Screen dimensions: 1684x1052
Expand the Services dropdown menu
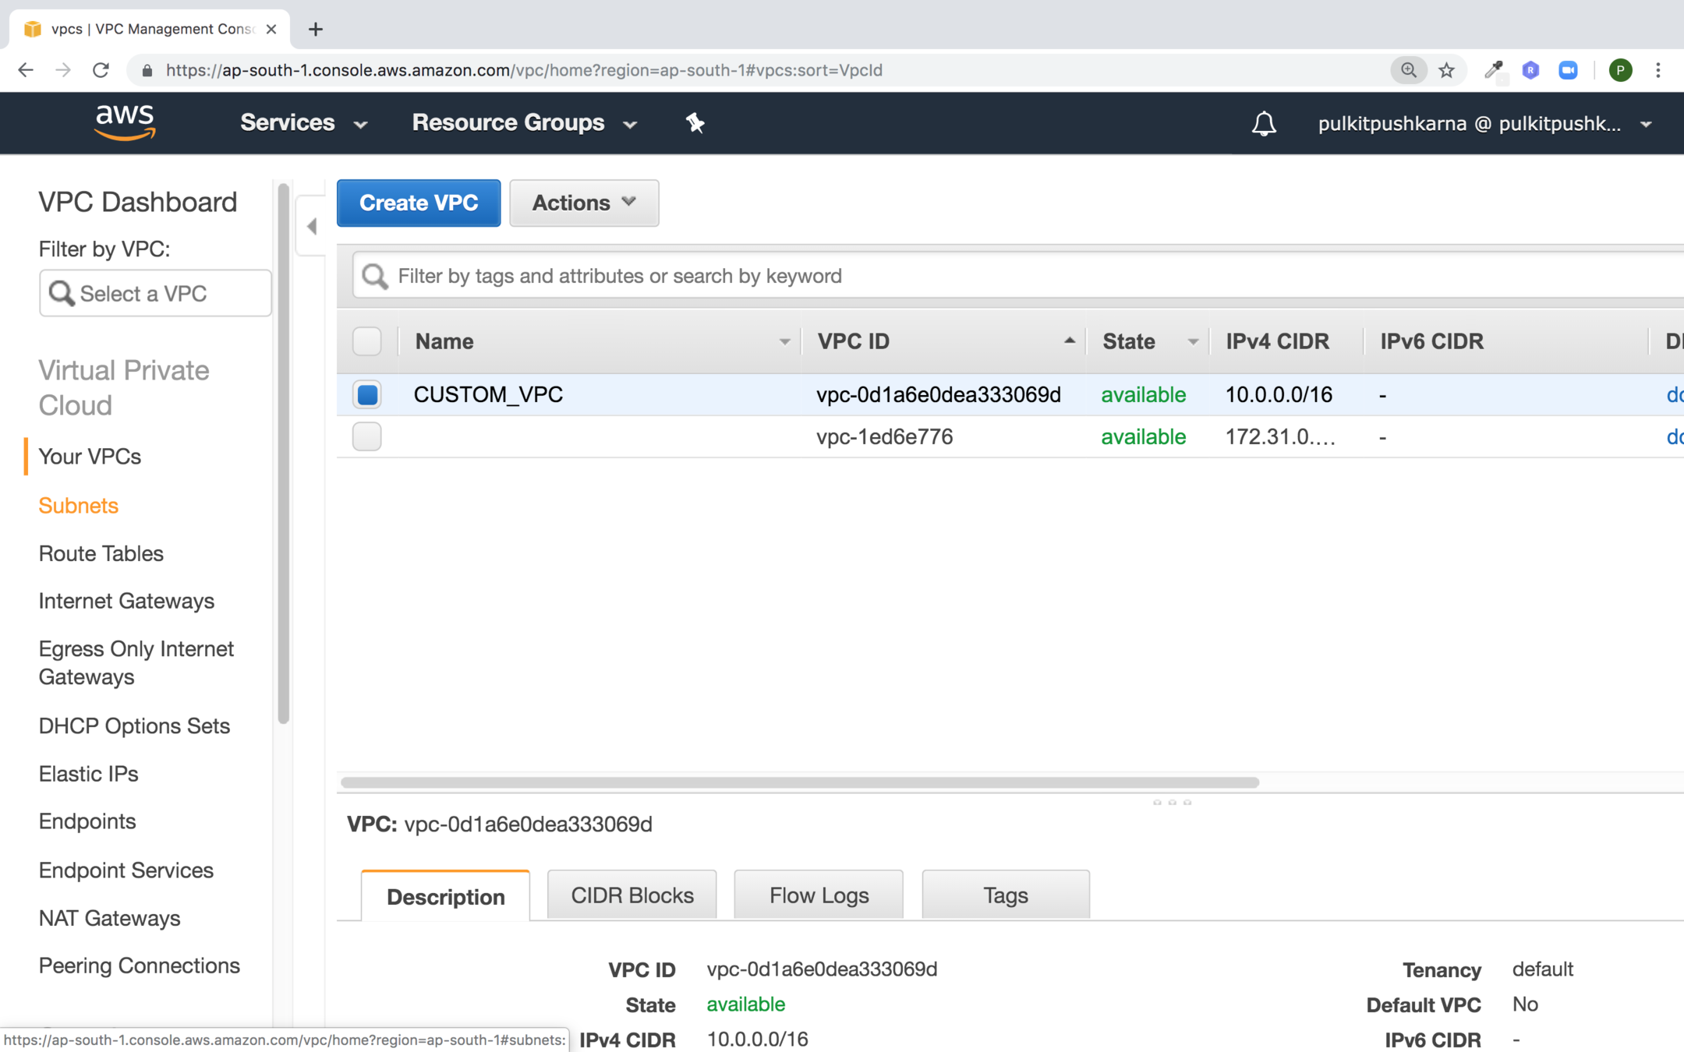[x=303, y=123]
